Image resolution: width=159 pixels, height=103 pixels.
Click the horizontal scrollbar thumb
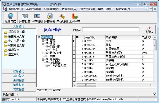(x=86, y=85)
